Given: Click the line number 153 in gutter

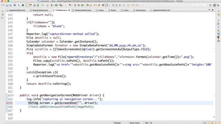Looking at the screenshot, I should point(10,57).
